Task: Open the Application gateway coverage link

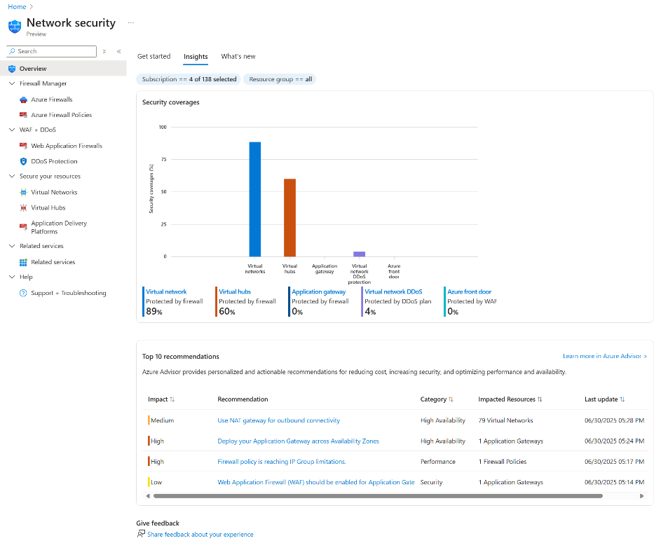Action: (x=319, y=292)
